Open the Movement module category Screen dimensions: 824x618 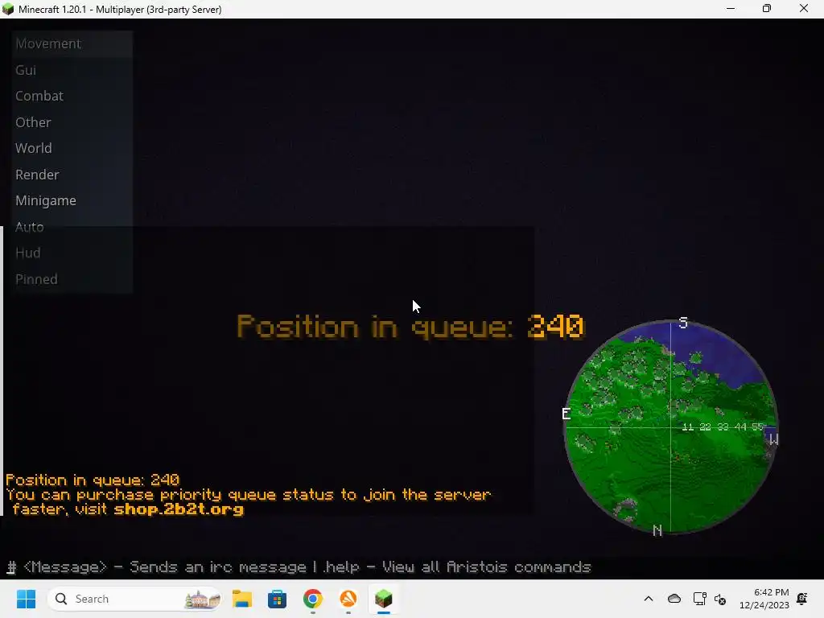(x=72, y=43)
